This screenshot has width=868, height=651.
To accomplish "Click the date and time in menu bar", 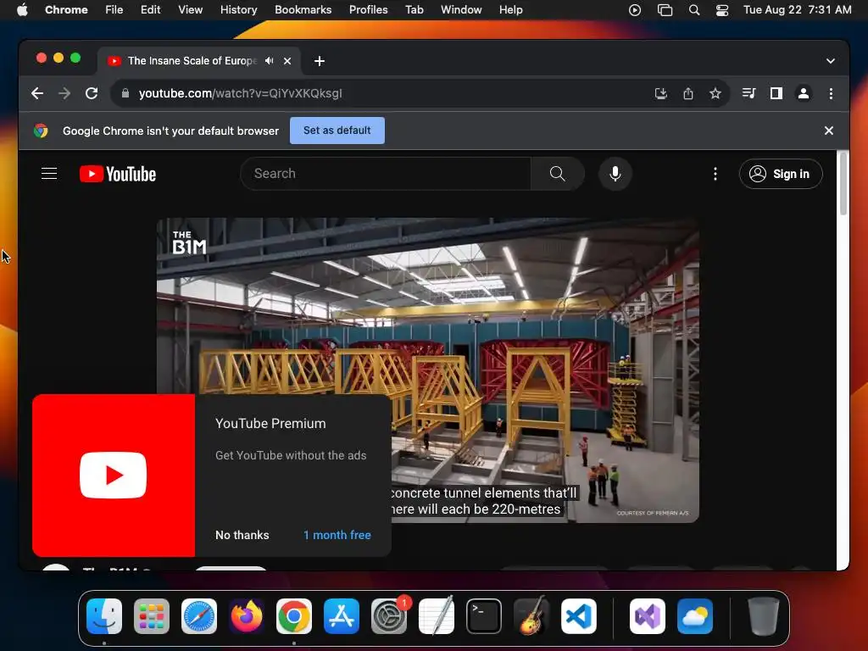I will tap(797, 10).
